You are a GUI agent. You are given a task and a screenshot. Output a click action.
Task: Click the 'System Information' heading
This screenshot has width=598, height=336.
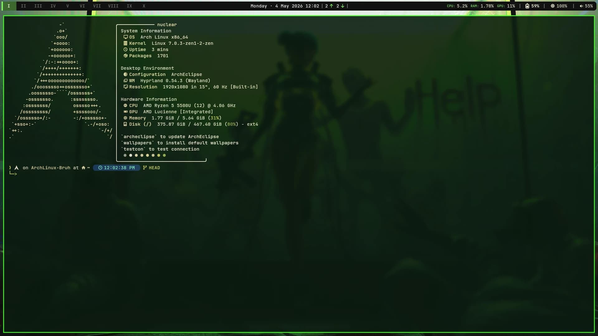pos(146,31)
